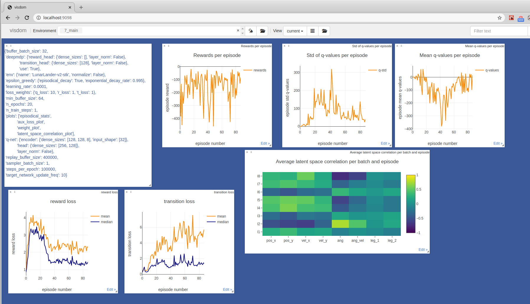Click download arrow on transition loss pane
The width and height of the screenshot is (530, 304).
coord(131,192)
